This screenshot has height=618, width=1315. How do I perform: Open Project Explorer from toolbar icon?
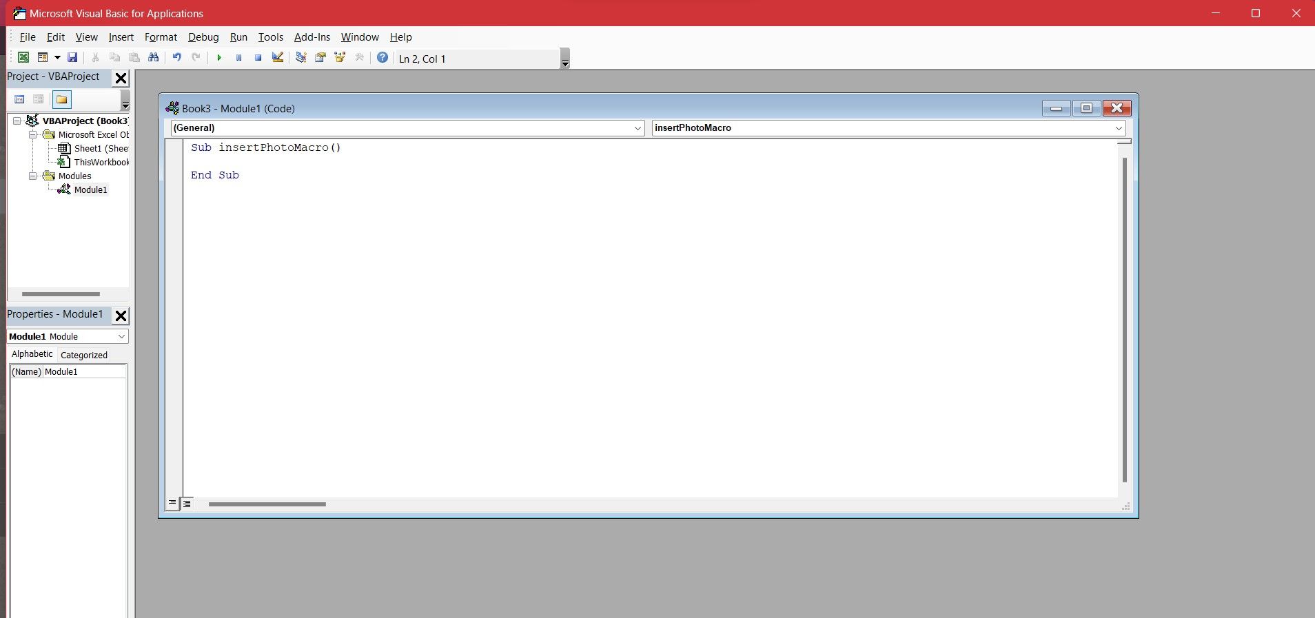[301, 58]
